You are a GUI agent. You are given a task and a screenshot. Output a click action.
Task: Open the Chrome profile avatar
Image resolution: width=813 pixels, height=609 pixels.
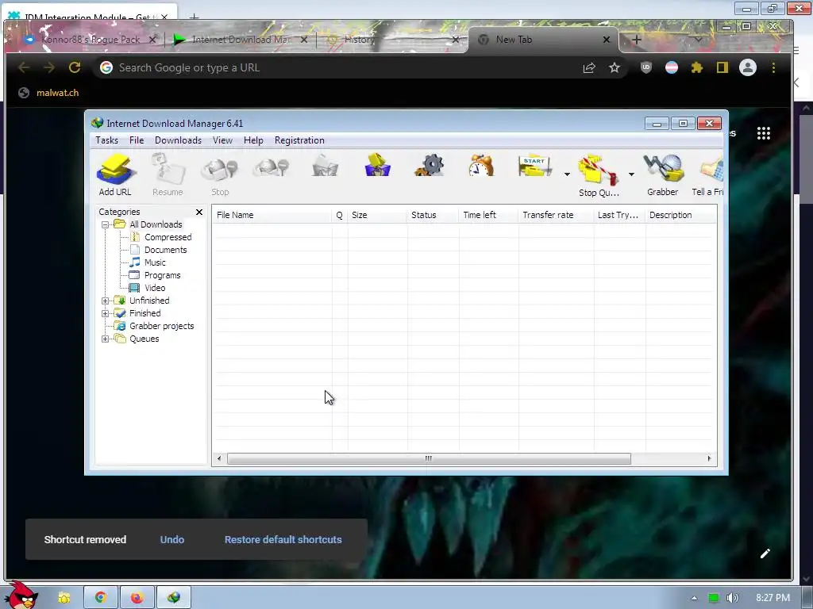(748, 67)
